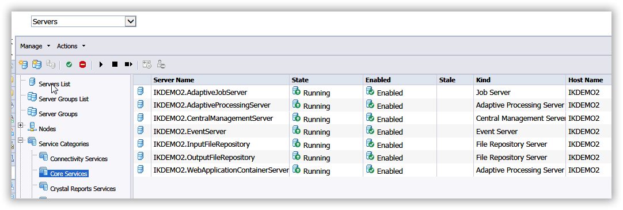This screenshot has height=210, width=623.
Task: Click the clone server toolbar icon
Action: pos(51,64)
